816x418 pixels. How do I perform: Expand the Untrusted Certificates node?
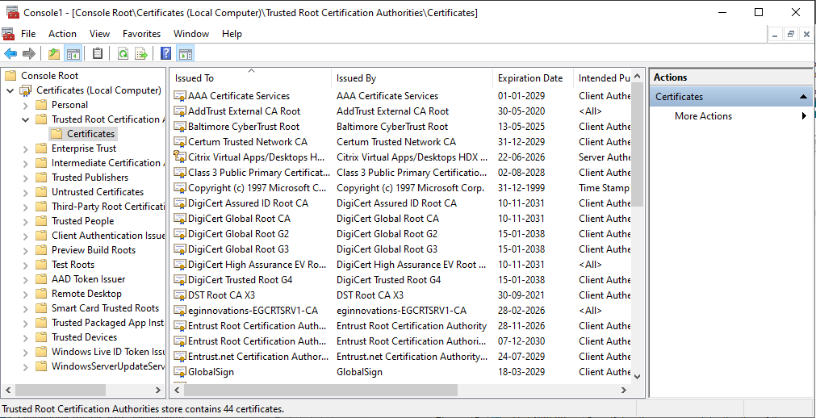pyautogui.click(x=26, y=192)
